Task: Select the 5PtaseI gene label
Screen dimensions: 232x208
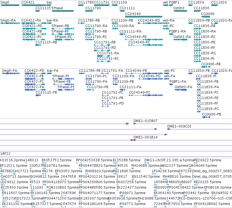Action: [x=57, y=8]
